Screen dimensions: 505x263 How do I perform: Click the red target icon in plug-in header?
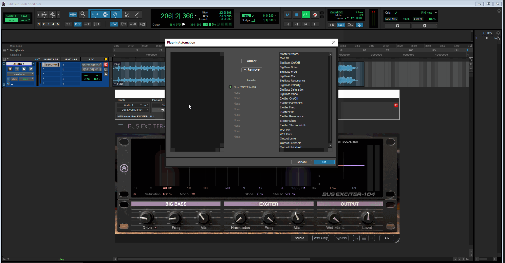point(396,105)
